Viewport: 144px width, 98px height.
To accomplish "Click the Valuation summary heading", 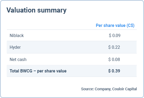I will 36,10.
